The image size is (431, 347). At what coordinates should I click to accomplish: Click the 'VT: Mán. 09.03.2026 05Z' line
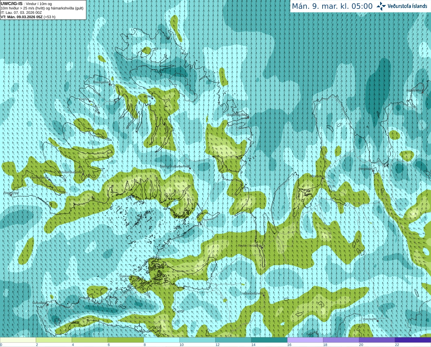pos(28,17)
